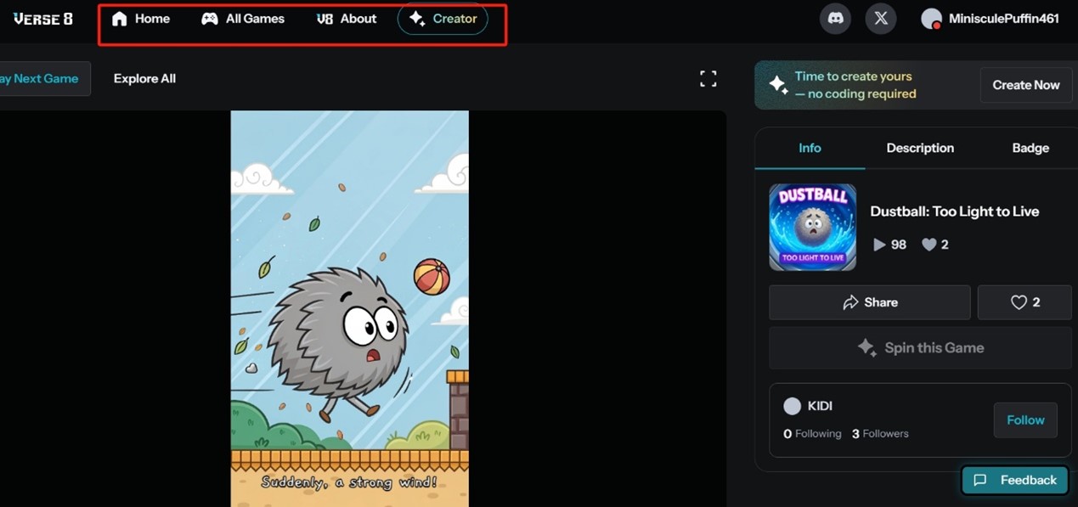Screen dimensions: 1078x507
Task: Click the game title Dustball: Too Light to Live
Action: (955, 211)
